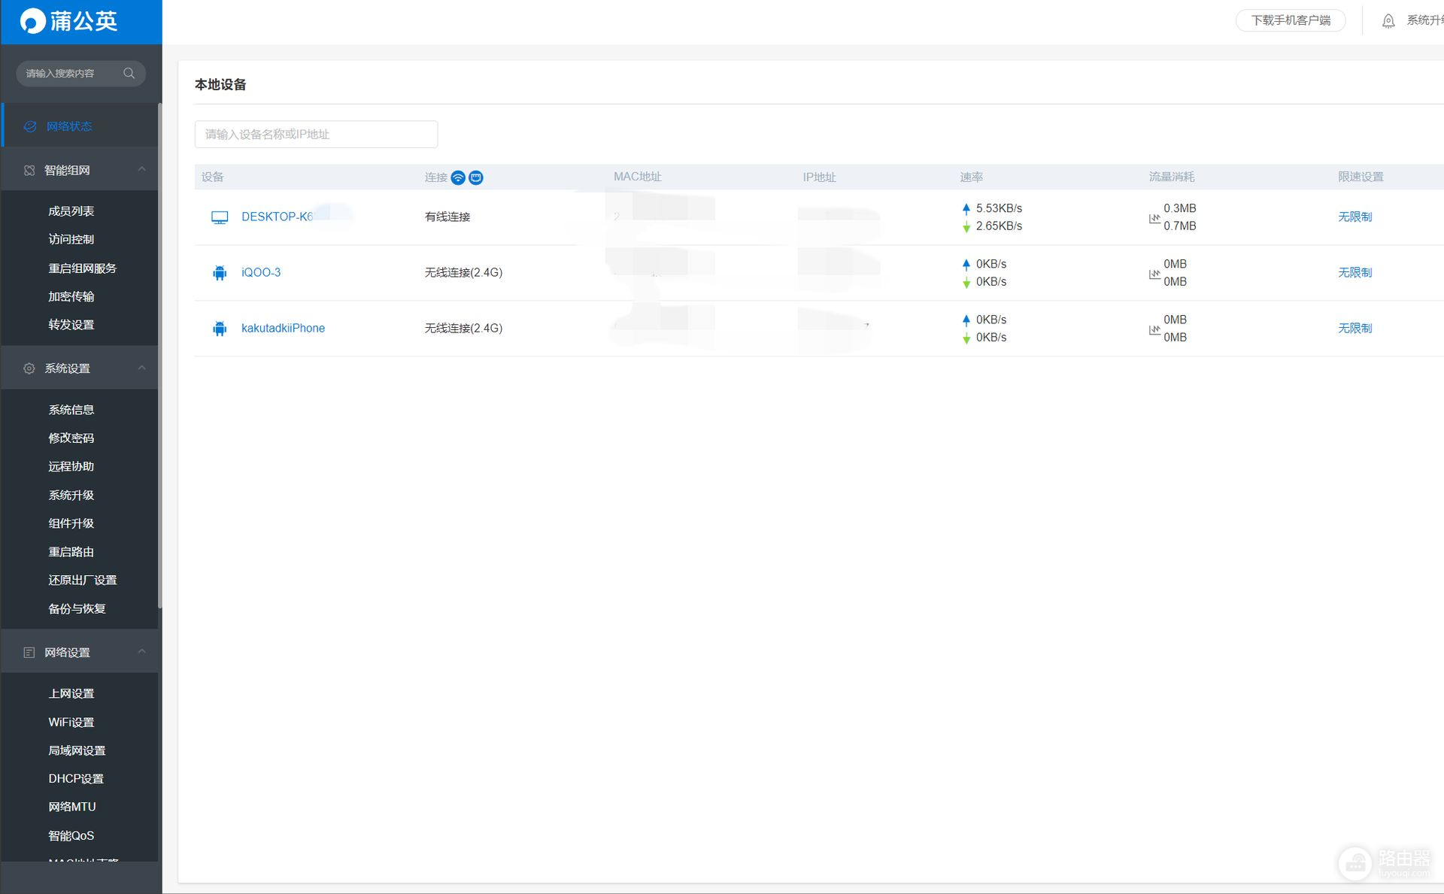Screen dimensions: 1444x894
Task: Select 重启组网服务 in sidebar
Action: [x=83, y=268]
